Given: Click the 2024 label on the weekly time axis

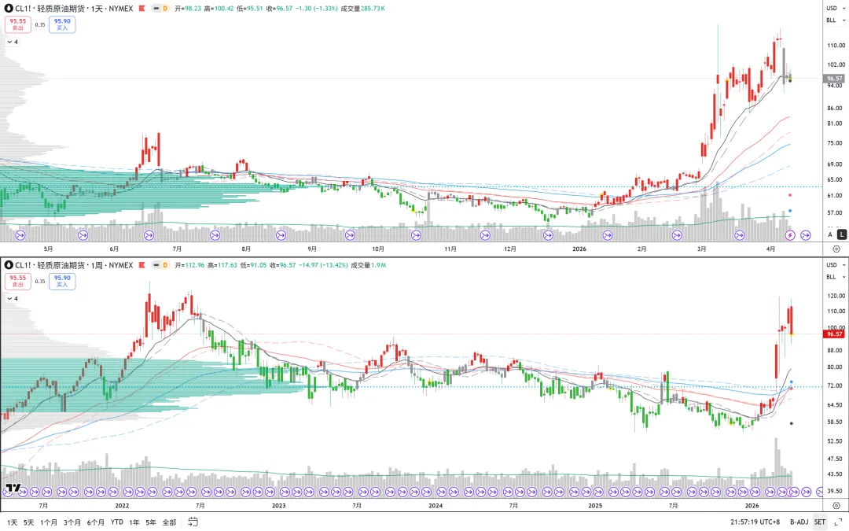Looking at the screenshot, I should (x=436, y=506).
